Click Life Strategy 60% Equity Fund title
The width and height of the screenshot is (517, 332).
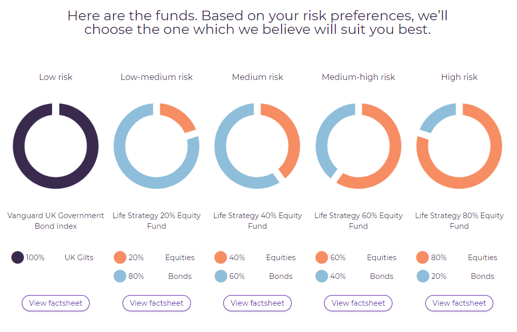(x=358, y=221)
